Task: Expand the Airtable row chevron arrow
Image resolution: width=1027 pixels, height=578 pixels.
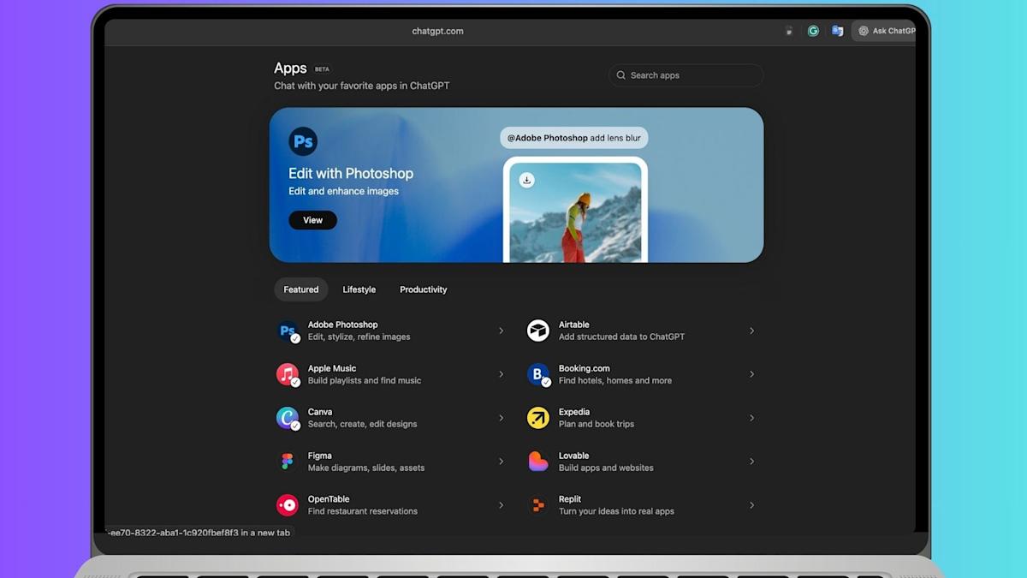Action: pyautogui.click(x=751, y=331)
